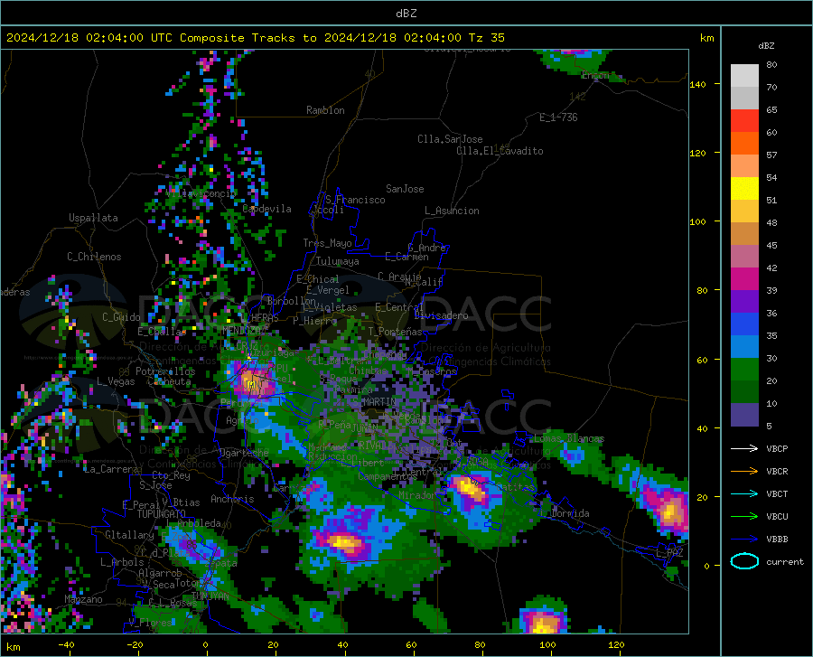Click the storm cell south of Campamentos
Screen dimensions: 813x657
(344, 542)
